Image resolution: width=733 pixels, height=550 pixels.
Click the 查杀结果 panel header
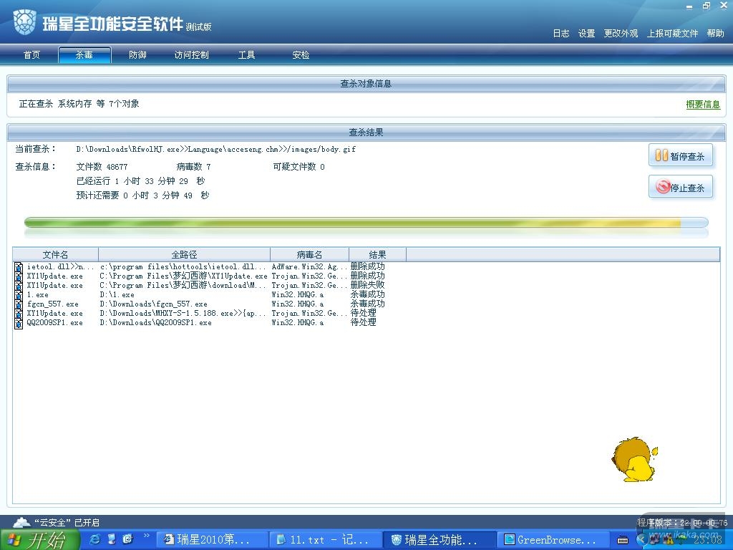[366, 132]
